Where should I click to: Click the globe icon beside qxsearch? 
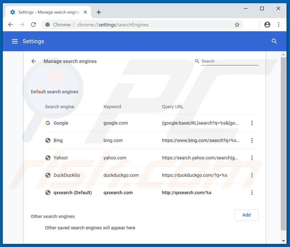pos(48,192)
